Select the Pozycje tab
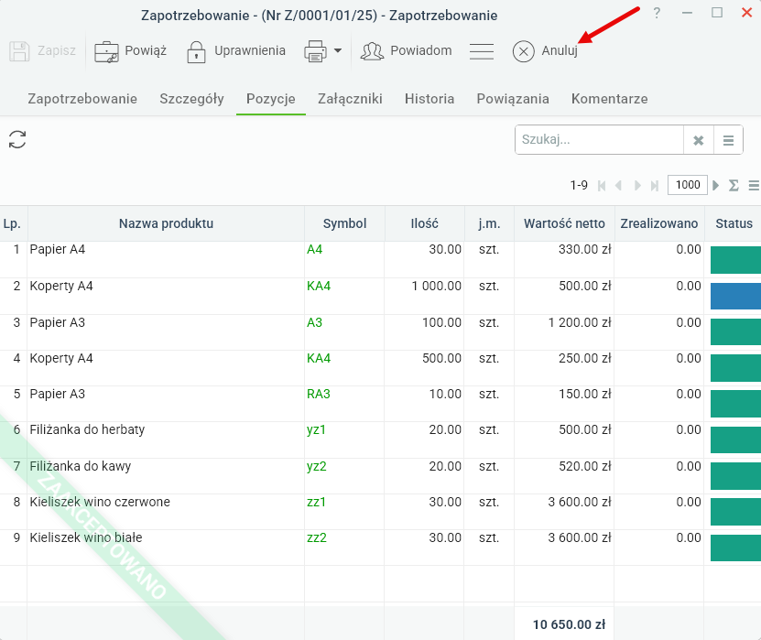Viewport: 761px width, 640px height. coord(271,99)
